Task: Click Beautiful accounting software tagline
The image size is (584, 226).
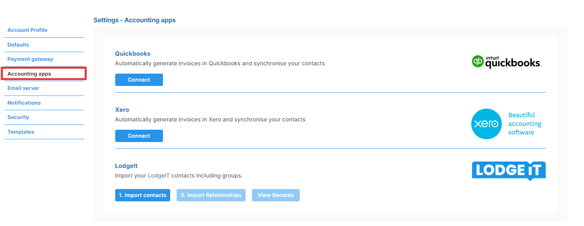Action: click(525, 124)
